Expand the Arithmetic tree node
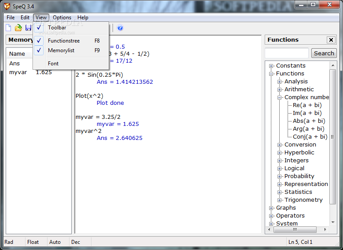The image size is (343, 250). [279, 89]
